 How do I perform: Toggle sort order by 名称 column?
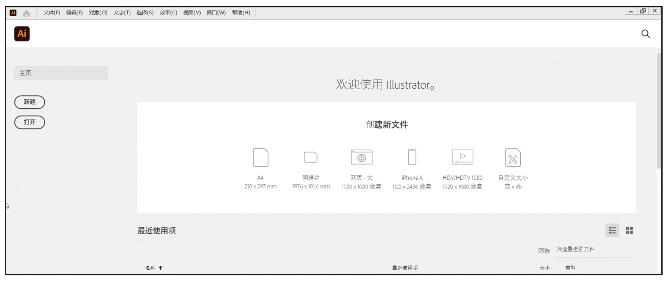(x=154, y=268)
